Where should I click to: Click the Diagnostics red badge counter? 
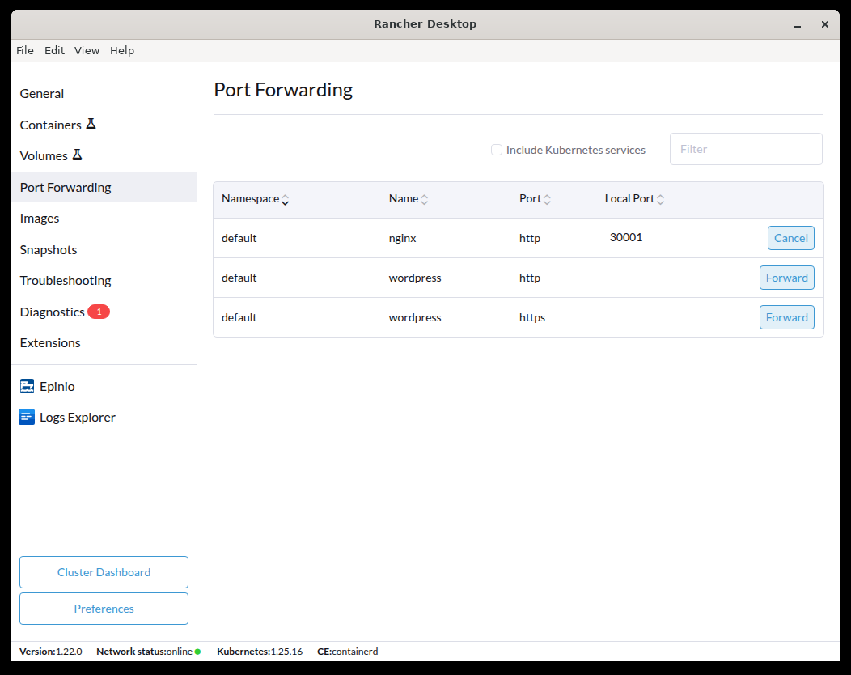click(x=99, y=312)
